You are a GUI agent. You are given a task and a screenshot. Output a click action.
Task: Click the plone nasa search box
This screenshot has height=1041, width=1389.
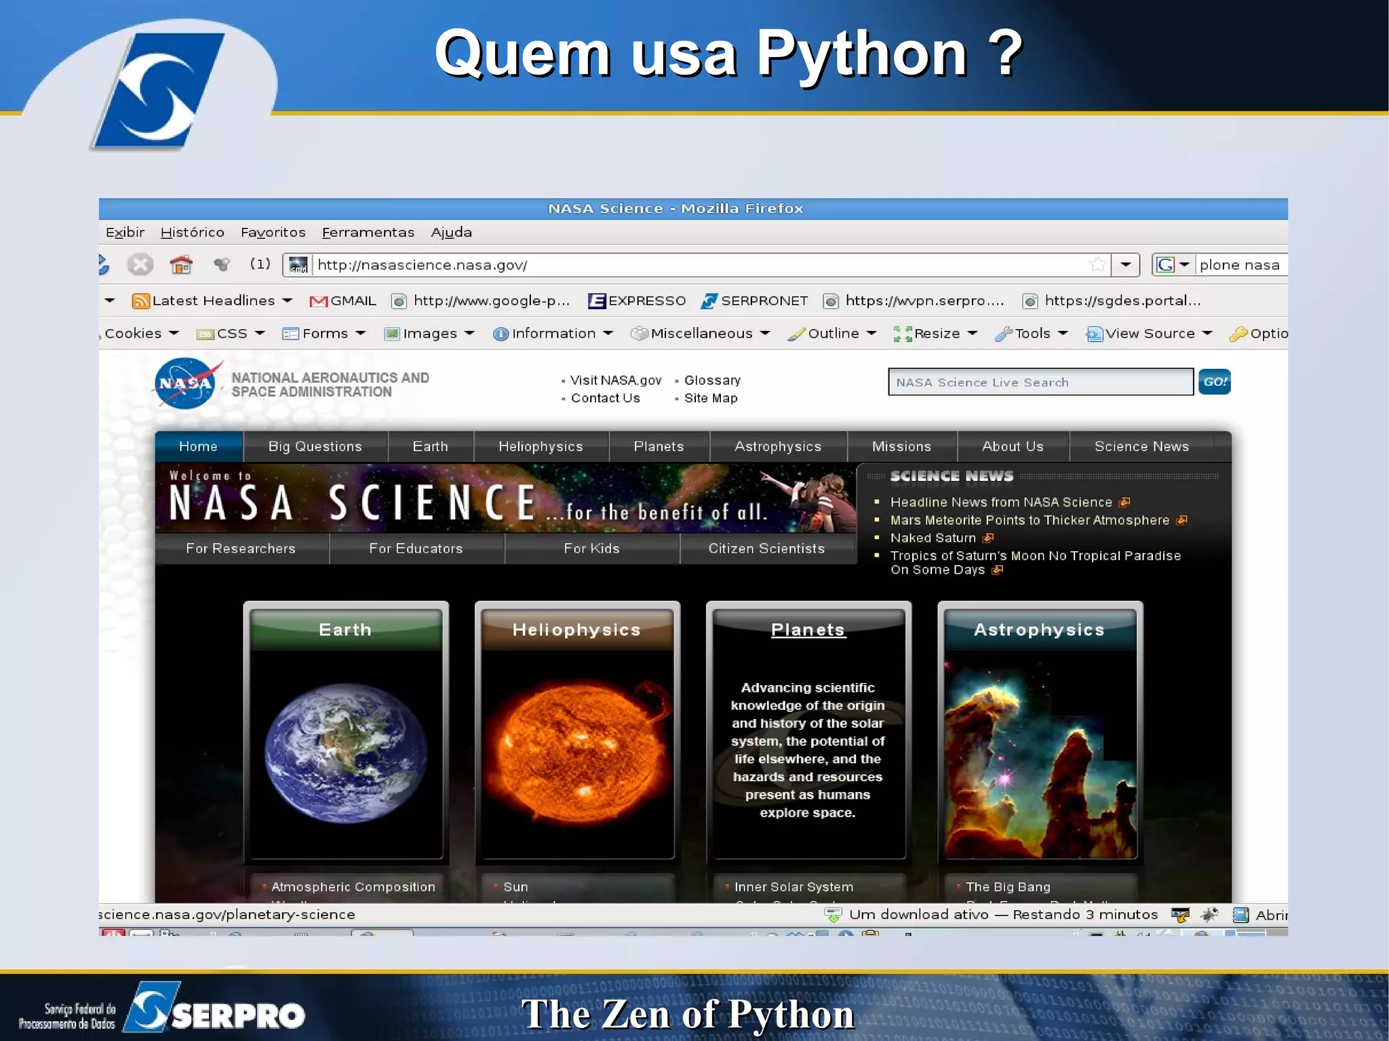click(x=1241, y=264)
